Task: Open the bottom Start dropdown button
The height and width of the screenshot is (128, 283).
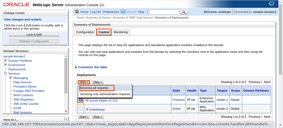Action: tap(84, 117)
